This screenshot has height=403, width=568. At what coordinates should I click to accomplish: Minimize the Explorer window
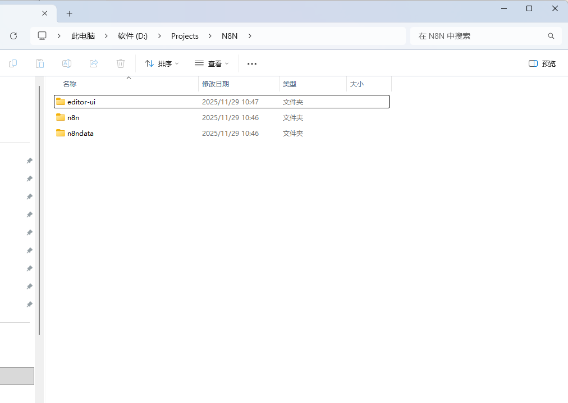pyautogui.click(x=504, y=8)
